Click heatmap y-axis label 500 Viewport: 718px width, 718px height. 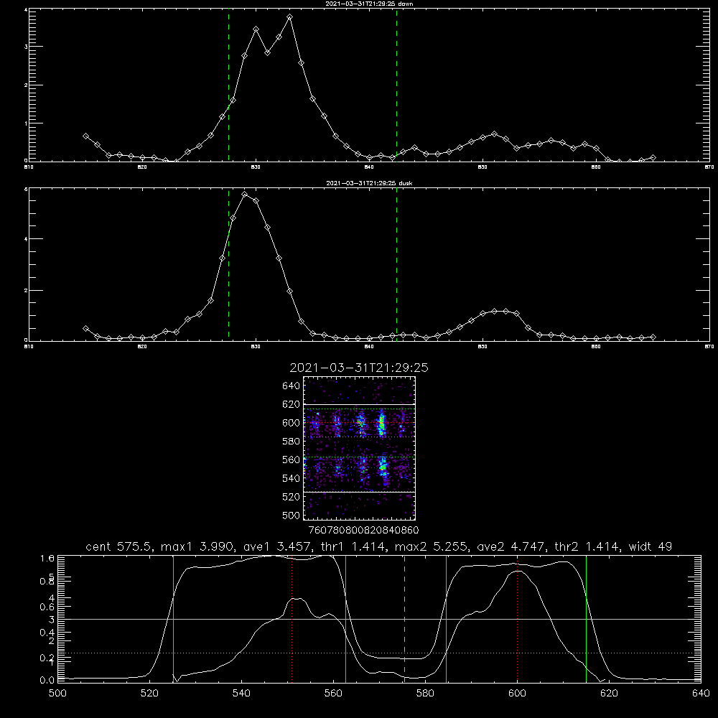click(292, 515)
